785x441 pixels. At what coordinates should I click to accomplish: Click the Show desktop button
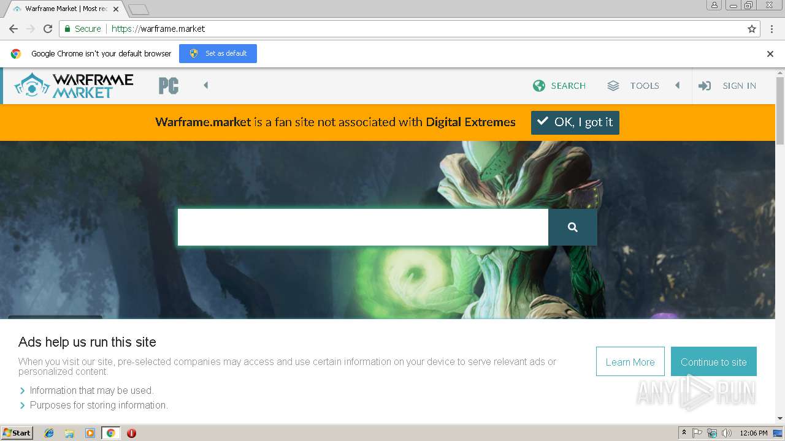778,433
